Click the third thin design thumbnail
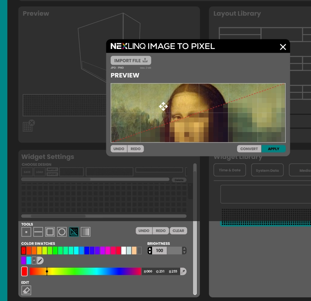The height and width of the screenshot is (301, 311). pyautogui.click(x=159, y=170)
